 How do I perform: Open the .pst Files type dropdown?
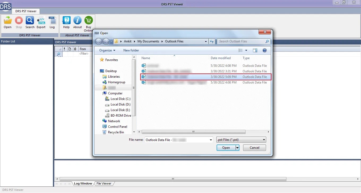241,140
